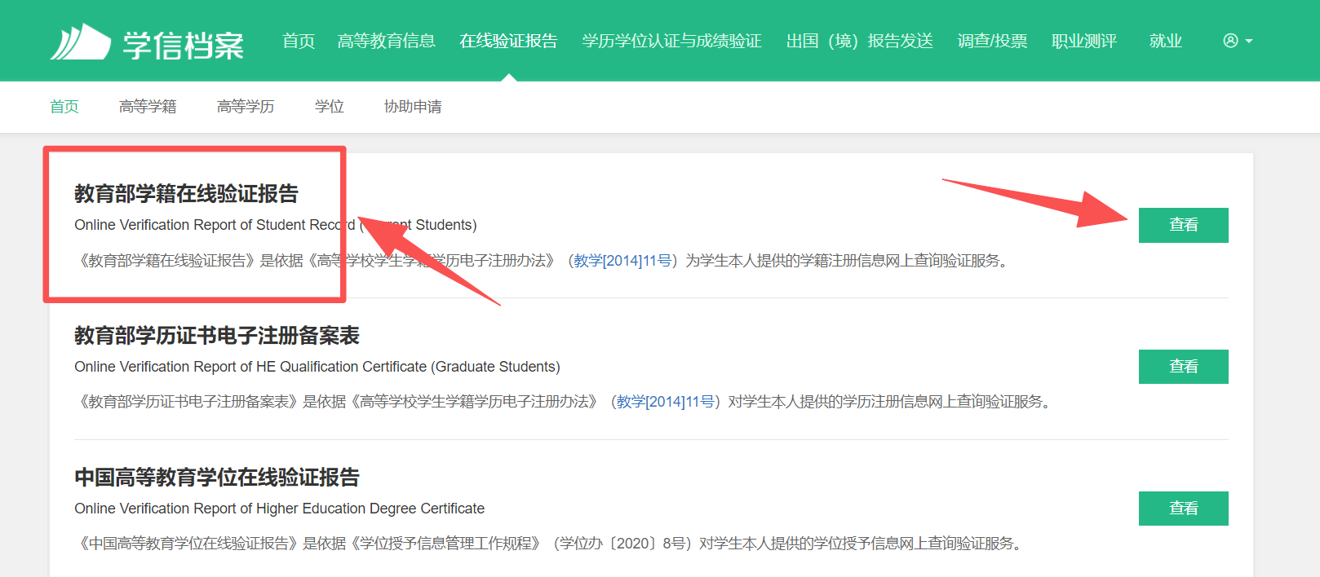Open the user account icon menu
1320x577 pixels.
click(x=1238, y=41)
